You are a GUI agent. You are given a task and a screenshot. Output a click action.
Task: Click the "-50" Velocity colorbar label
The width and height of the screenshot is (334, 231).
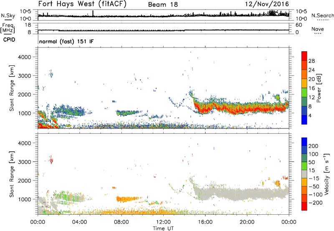click(314, 186)
